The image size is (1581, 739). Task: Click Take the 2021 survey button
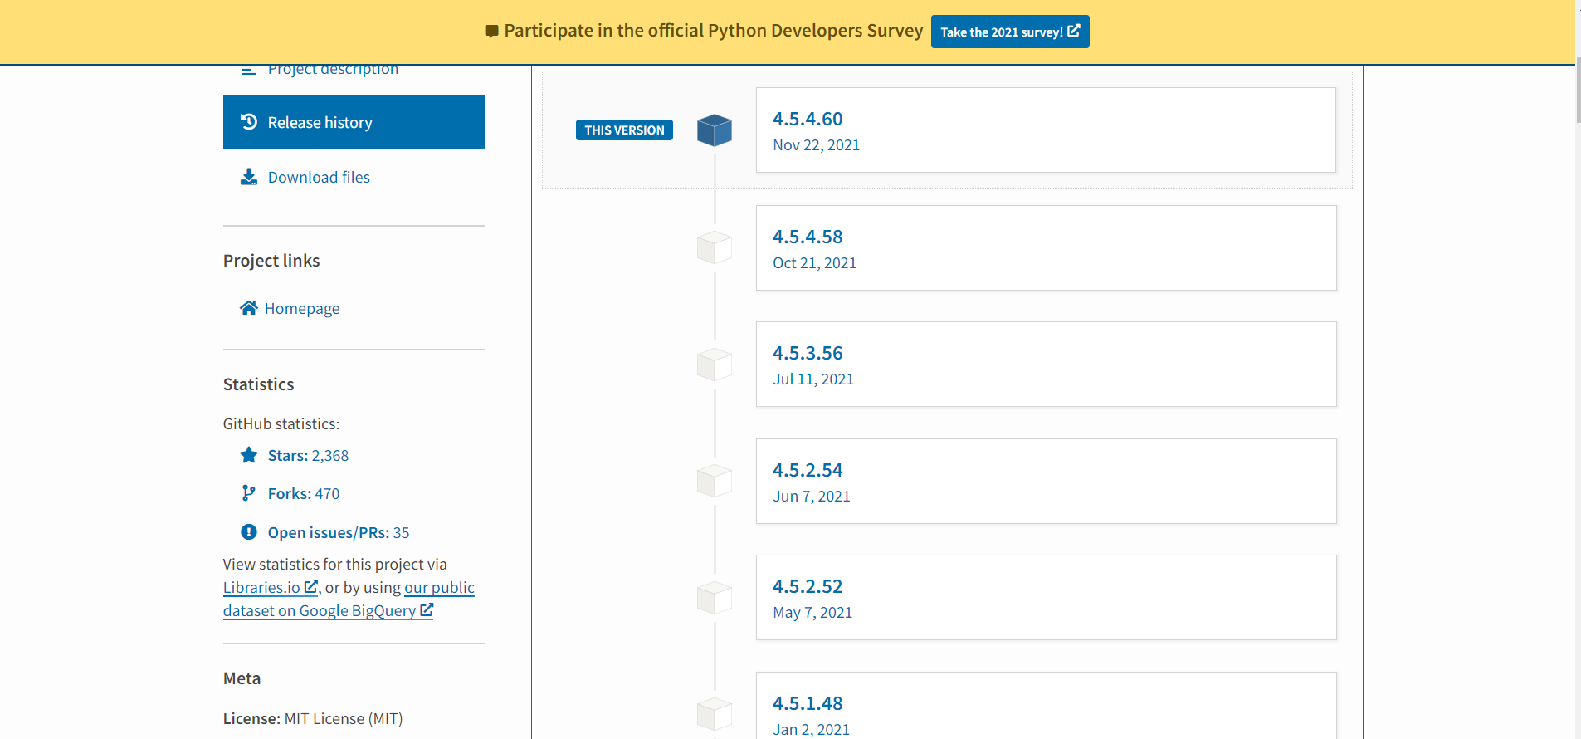(1010, 32)
